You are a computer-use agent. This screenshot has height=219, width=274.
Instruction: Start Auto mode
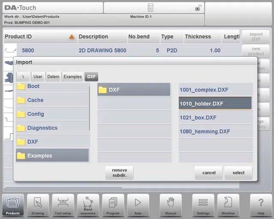pos(138,205)
